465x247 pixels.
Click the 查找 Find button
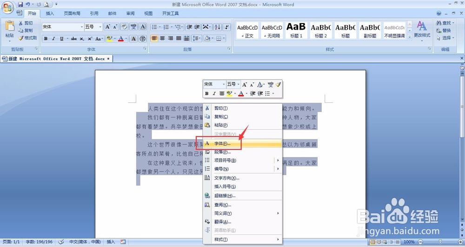coord(445,23)
